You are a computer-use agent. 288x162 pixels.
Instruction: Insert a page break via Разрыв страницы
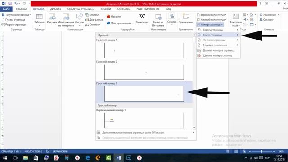pyautogui.click(x=14, y=24)
